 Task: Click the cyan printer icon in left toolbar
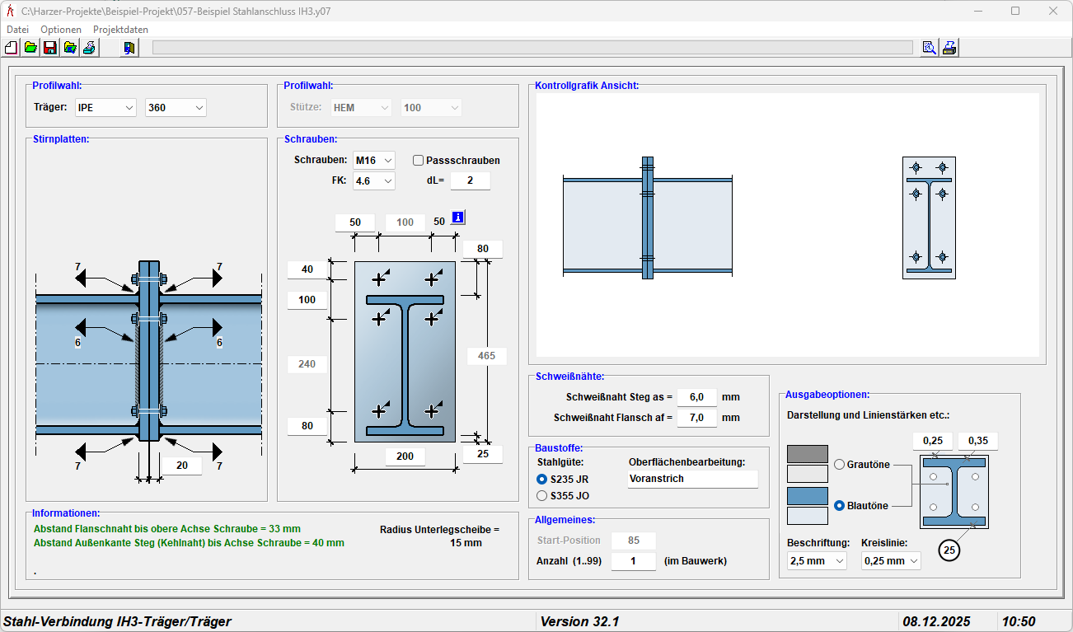click(89, 48)
